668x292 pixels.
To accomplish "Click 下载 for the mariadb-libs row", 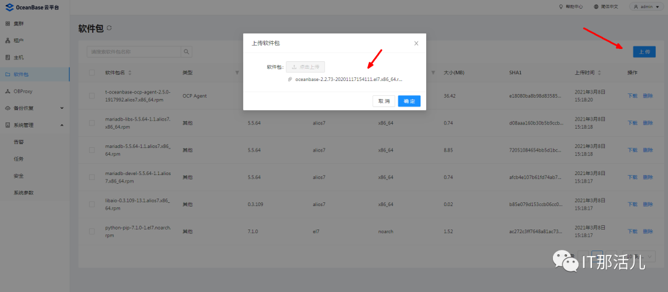I will point(632,122).
